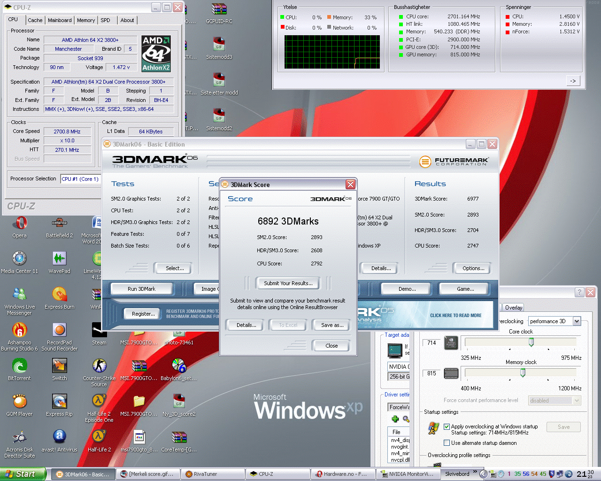Image resolution: width=601 pixels, height=481 pixels.
Task: Click Close button in 3DMark Score dialog
Action: [x=331, y=346]
